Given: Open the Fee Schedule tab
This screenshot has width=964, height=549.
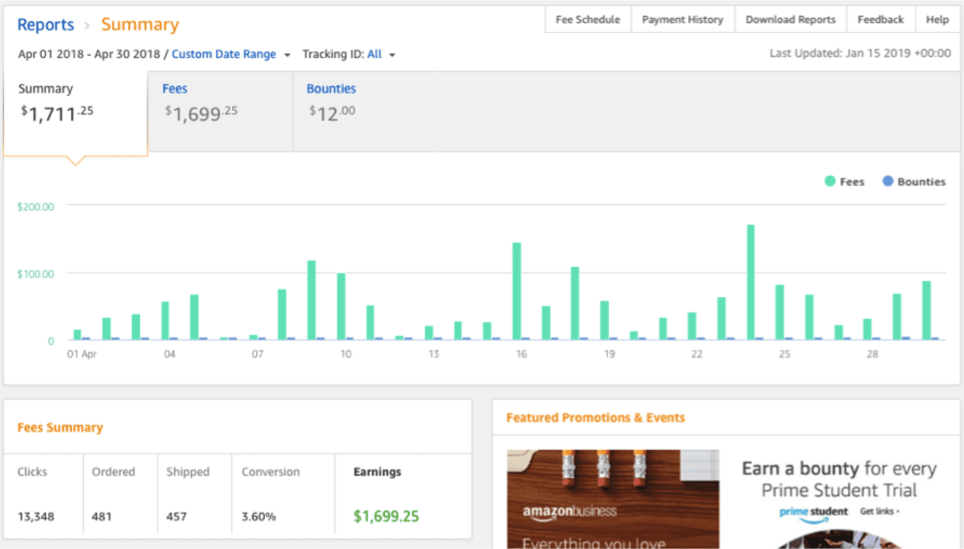Looking at the screenshot, I should pyautogui.click(x=588, y=20).
